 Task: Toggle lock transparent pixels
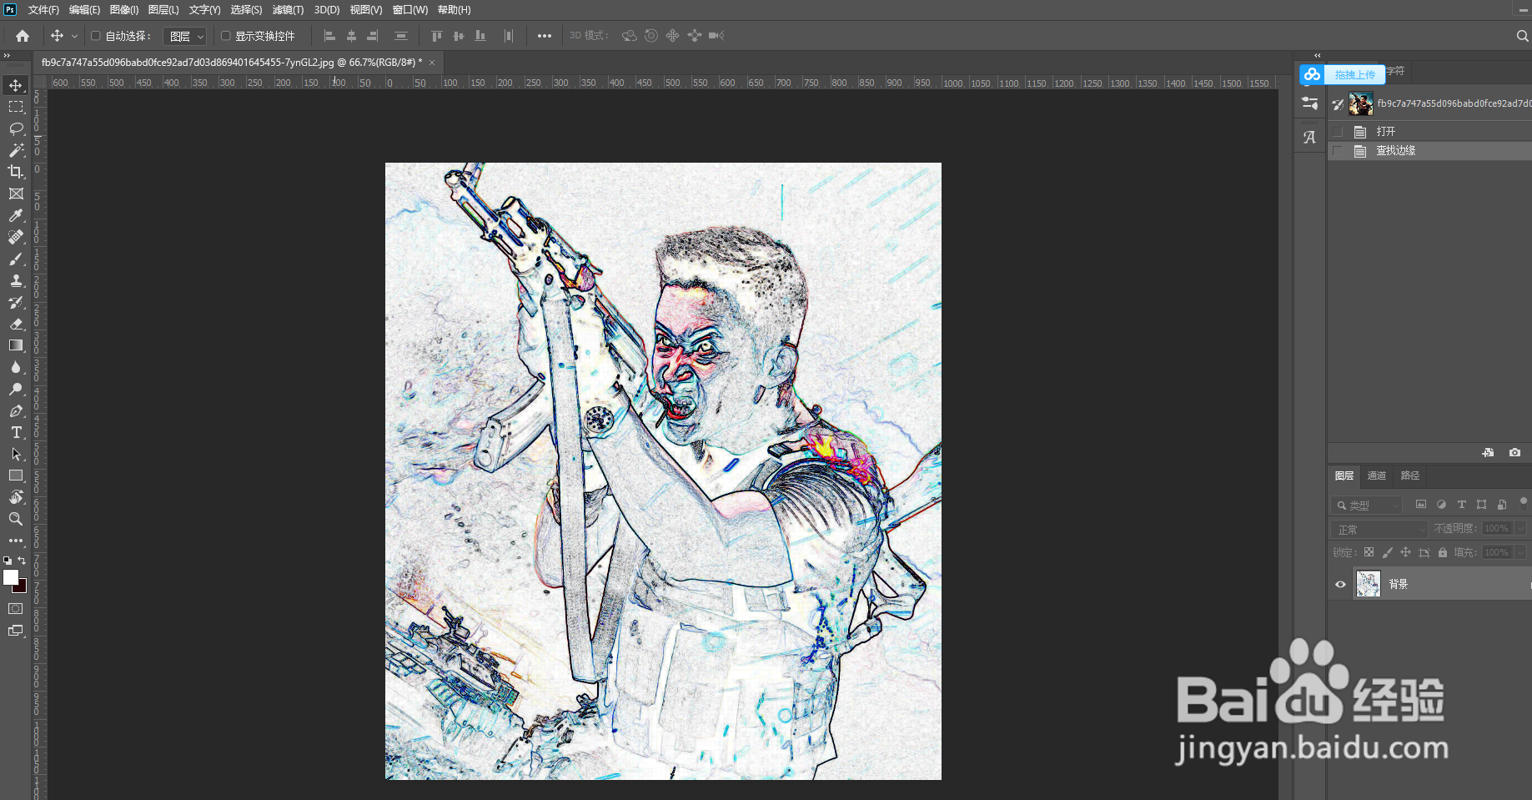(1369, 552)
